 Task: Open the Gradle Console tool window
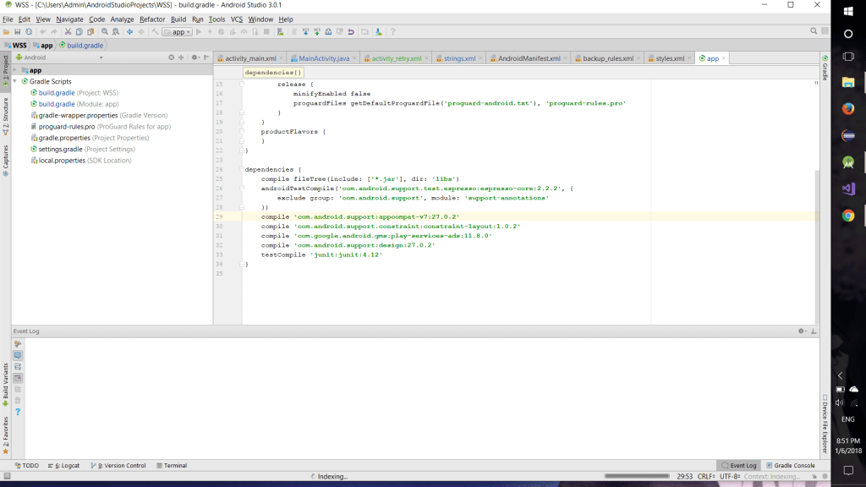pyautogui.click(x=791, y=465)
